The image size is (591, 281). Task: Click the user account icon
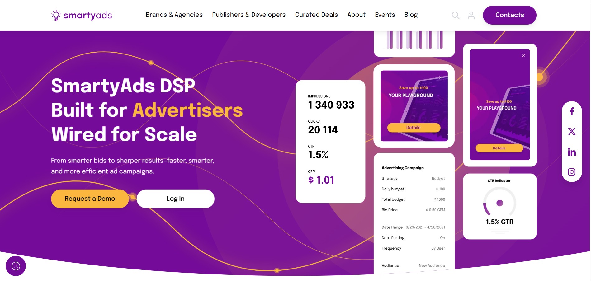471,15
